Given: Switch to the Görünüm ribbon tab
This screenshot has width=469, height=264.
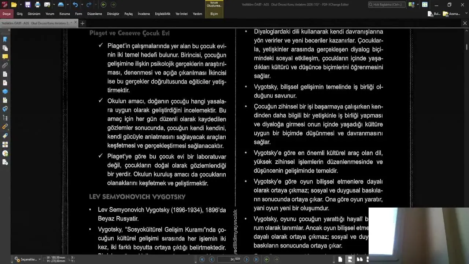Looking at the screenshot, I should (x=34, y=14).
